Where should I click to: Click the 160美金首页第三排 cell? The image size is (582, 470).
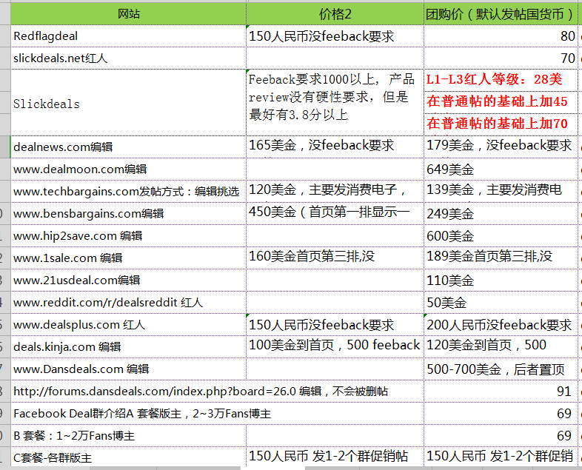(335, 258)
